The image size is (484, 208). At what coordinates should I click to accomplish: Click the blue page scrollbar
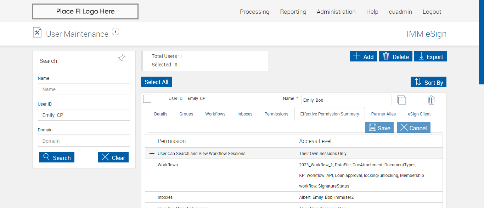pyautogui.click(x=481, y=42)
